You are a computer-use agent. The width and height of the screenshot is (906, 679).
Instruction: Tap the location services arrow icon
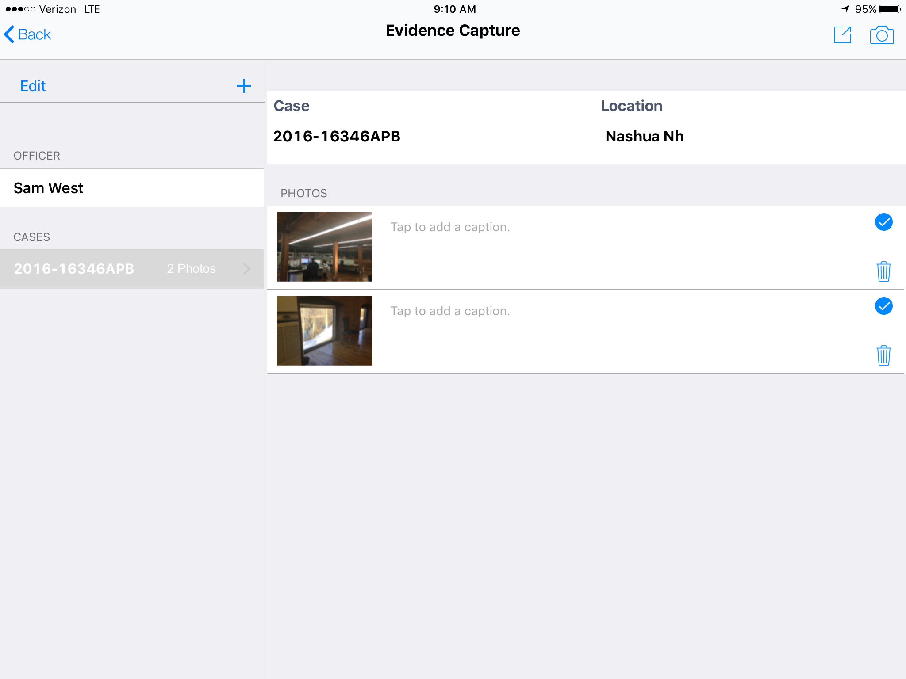(845, 9)
